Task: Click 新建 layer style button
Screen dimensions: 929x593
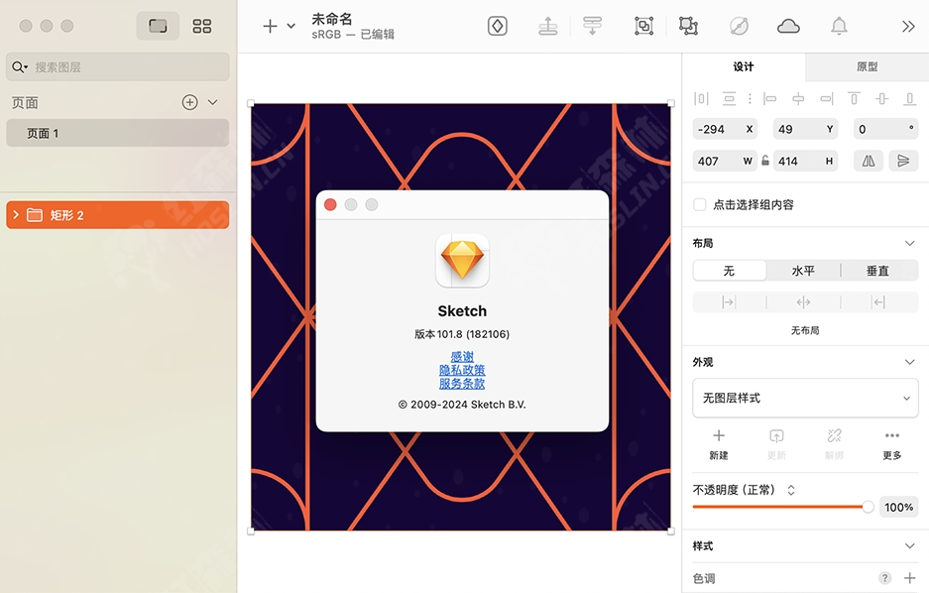Action: (719, 444)
